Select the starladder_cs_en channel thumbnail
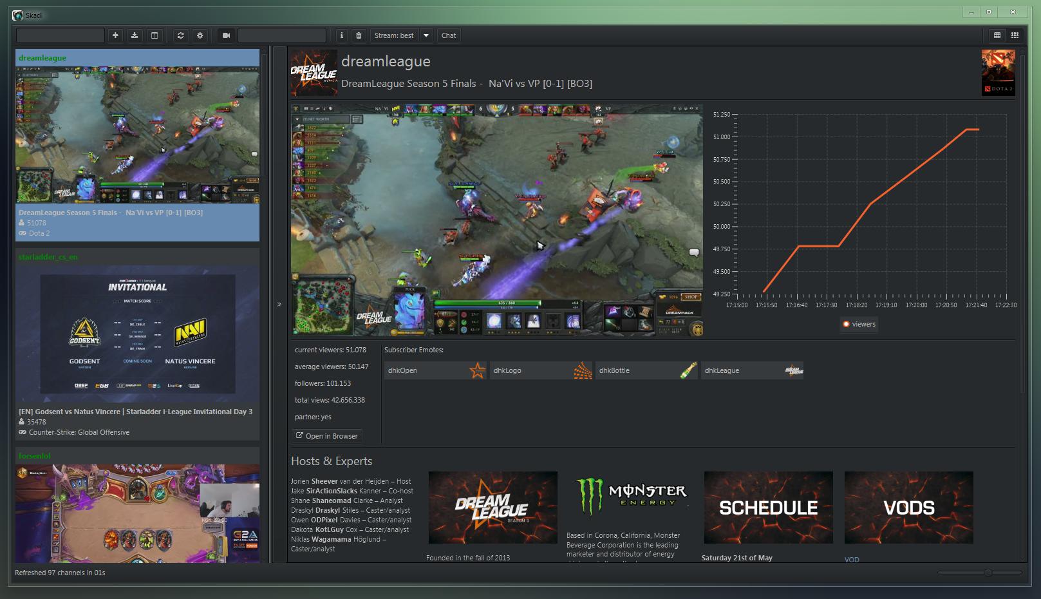Viewport: 1041px width, 599px height. click(138, 334)
